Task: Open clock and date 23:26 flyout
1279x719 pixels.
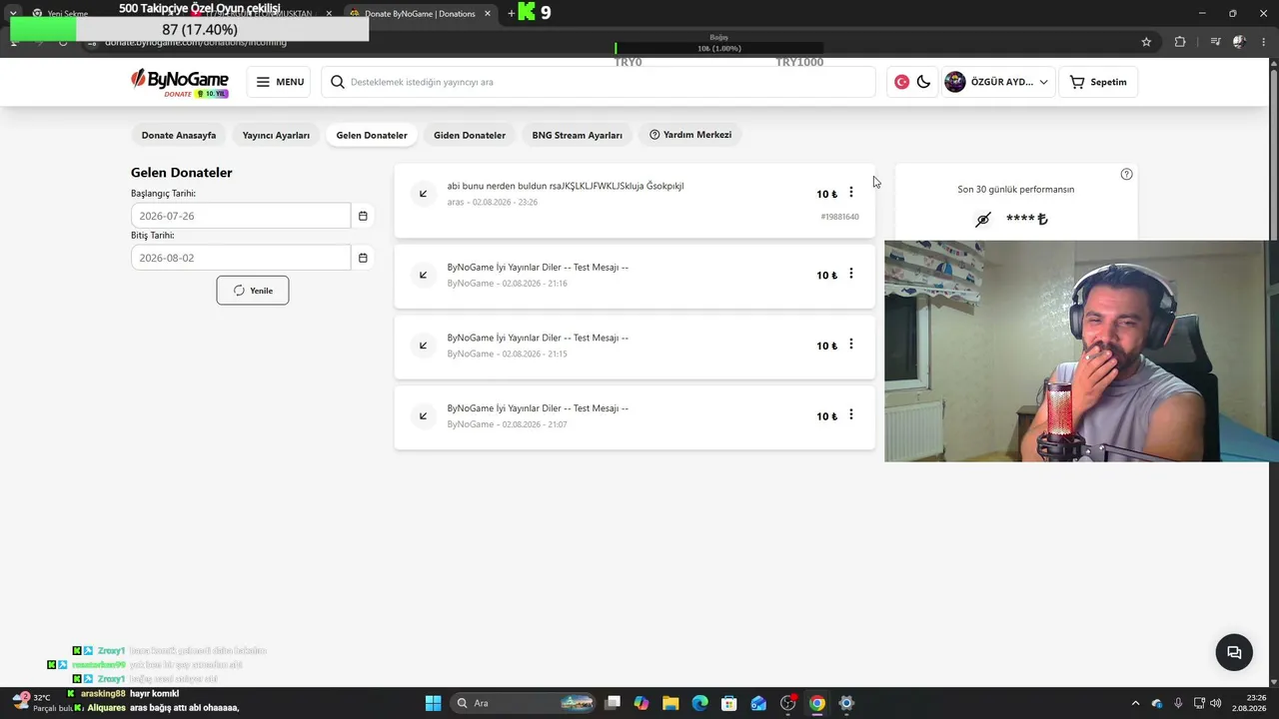Action: [x=1250, y=703]
